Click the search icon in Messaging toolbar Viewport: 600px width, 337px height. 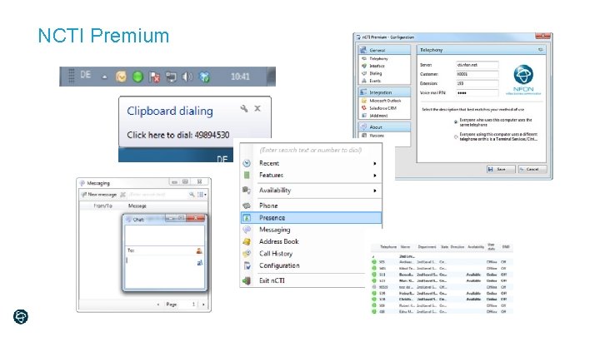pyautogui.click(x=192, y=195)
